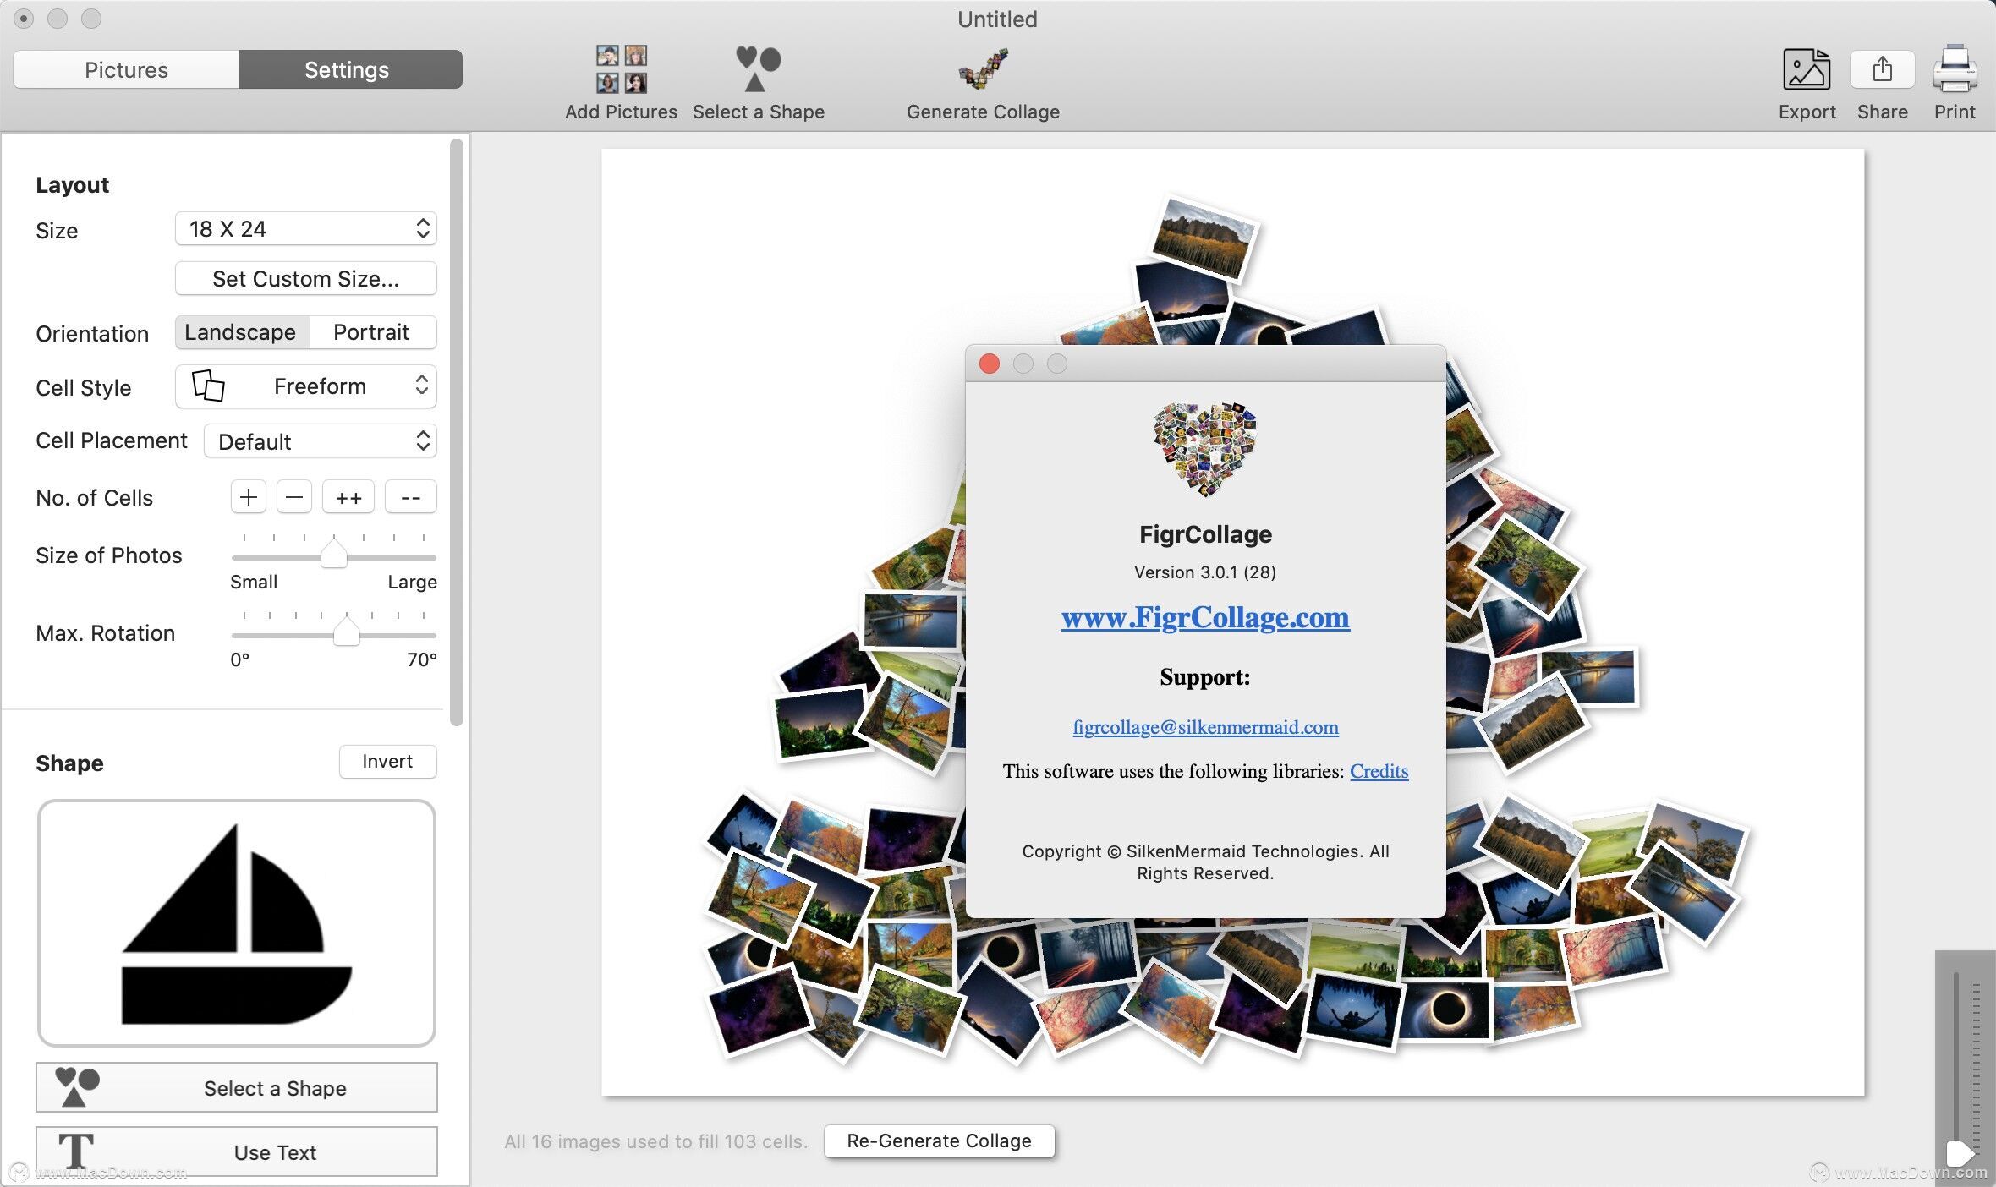Click the 'Version 3.0.1 (28)' text
This screenshot has width=1996, height=1187.
pos(1205,572)
